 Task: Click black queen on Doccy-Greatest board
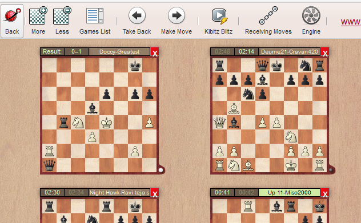pyautogui.click(x=49, y=165)
